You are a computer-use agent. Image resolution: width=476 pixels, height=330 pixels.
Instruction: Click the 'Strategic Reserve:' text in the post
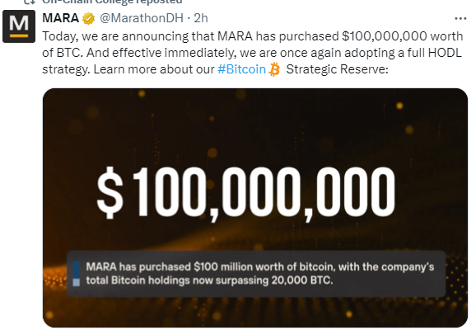[x=338, y=69]
